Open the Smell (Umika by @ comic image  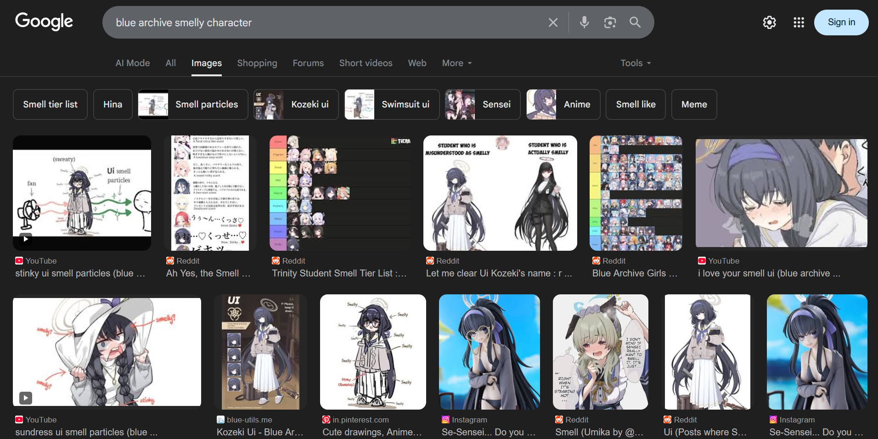coord(601,352)
